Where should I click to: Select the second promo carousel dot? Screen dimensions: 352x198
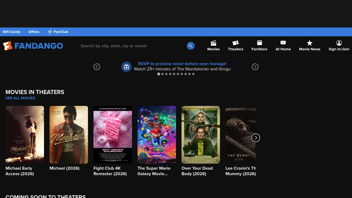(x=163, y=74)
